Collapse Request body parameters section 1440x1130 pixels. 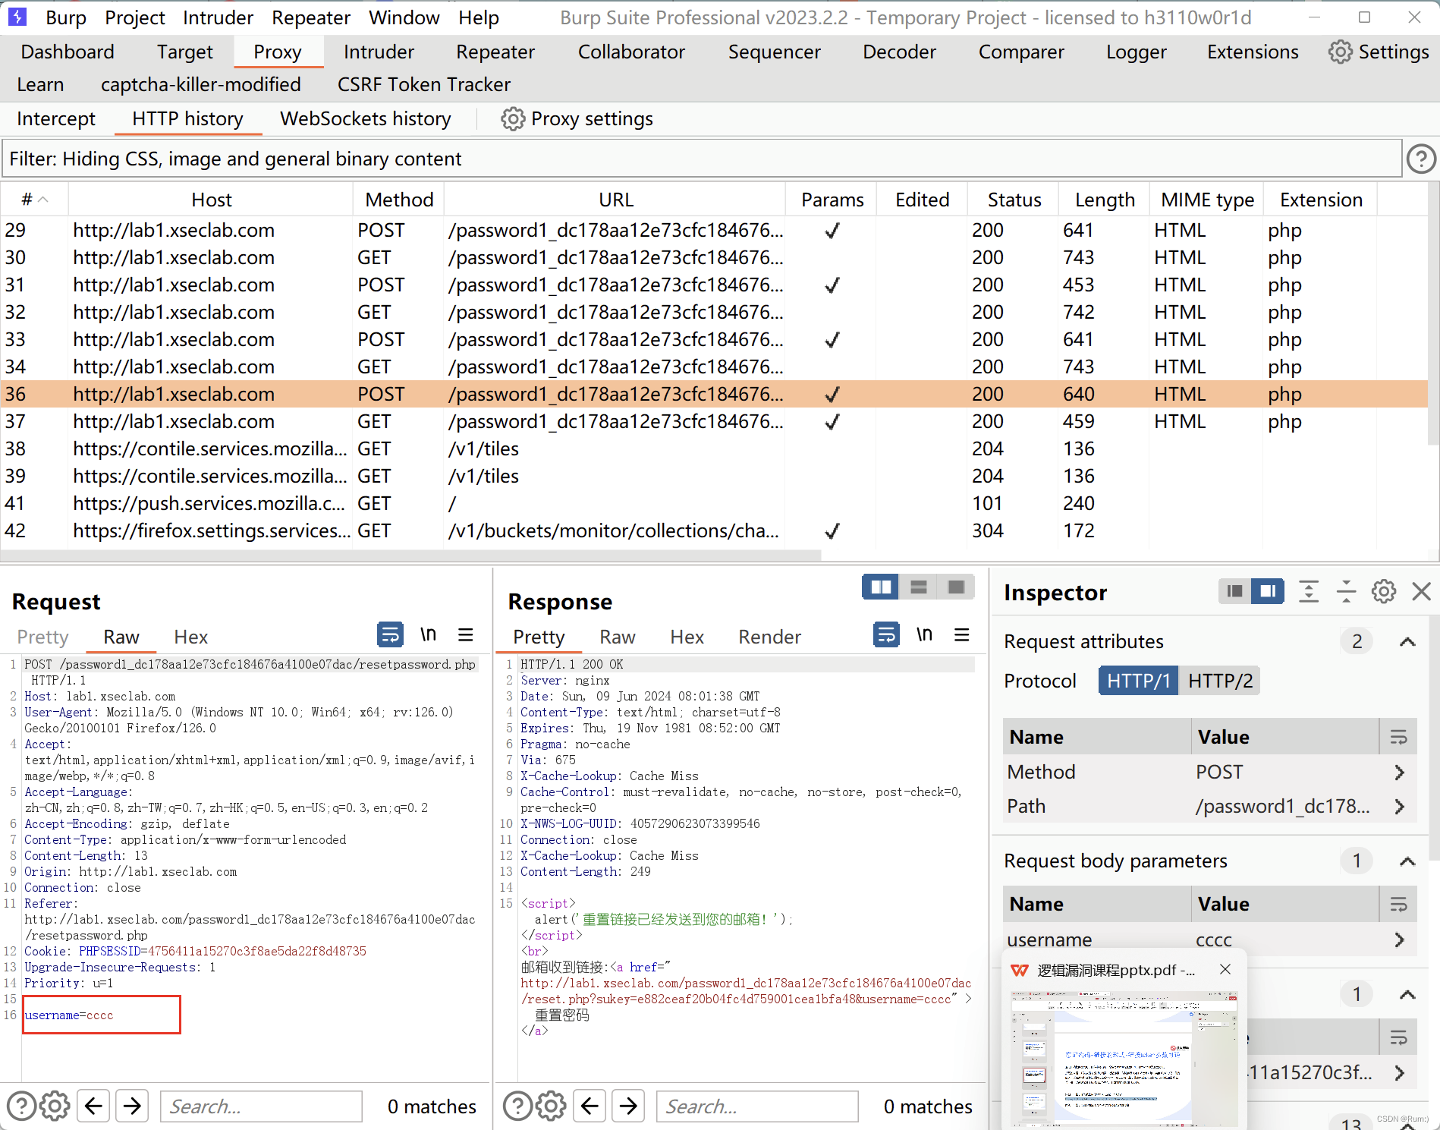[x=1407, y=861]
